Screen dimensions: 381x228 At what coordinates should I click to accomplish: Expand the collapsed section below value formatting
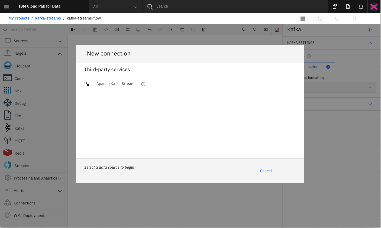pos(370,104)
